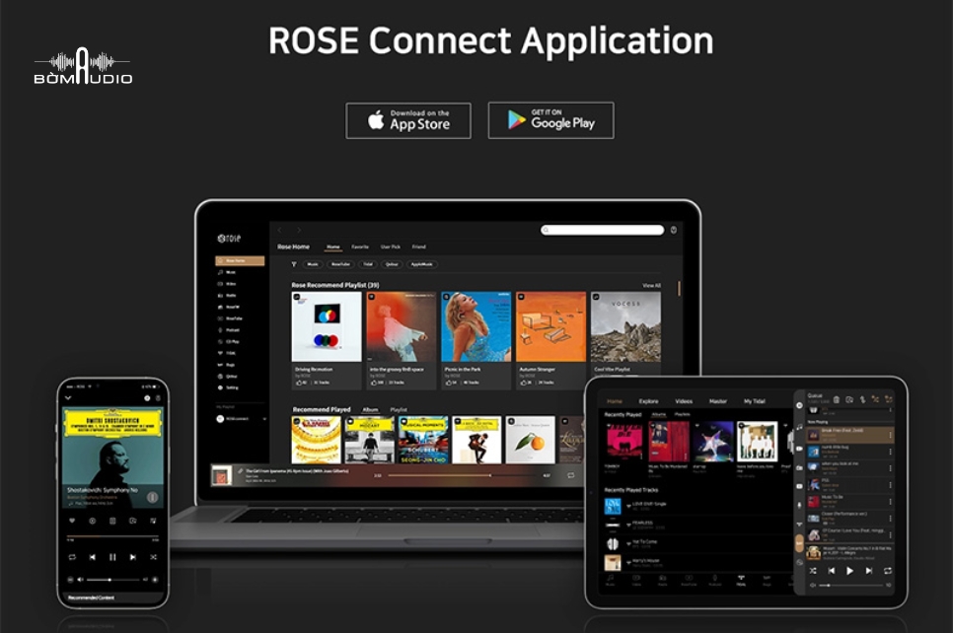Click tablet queue next track button
953x633 pixels.
point(869,571)
